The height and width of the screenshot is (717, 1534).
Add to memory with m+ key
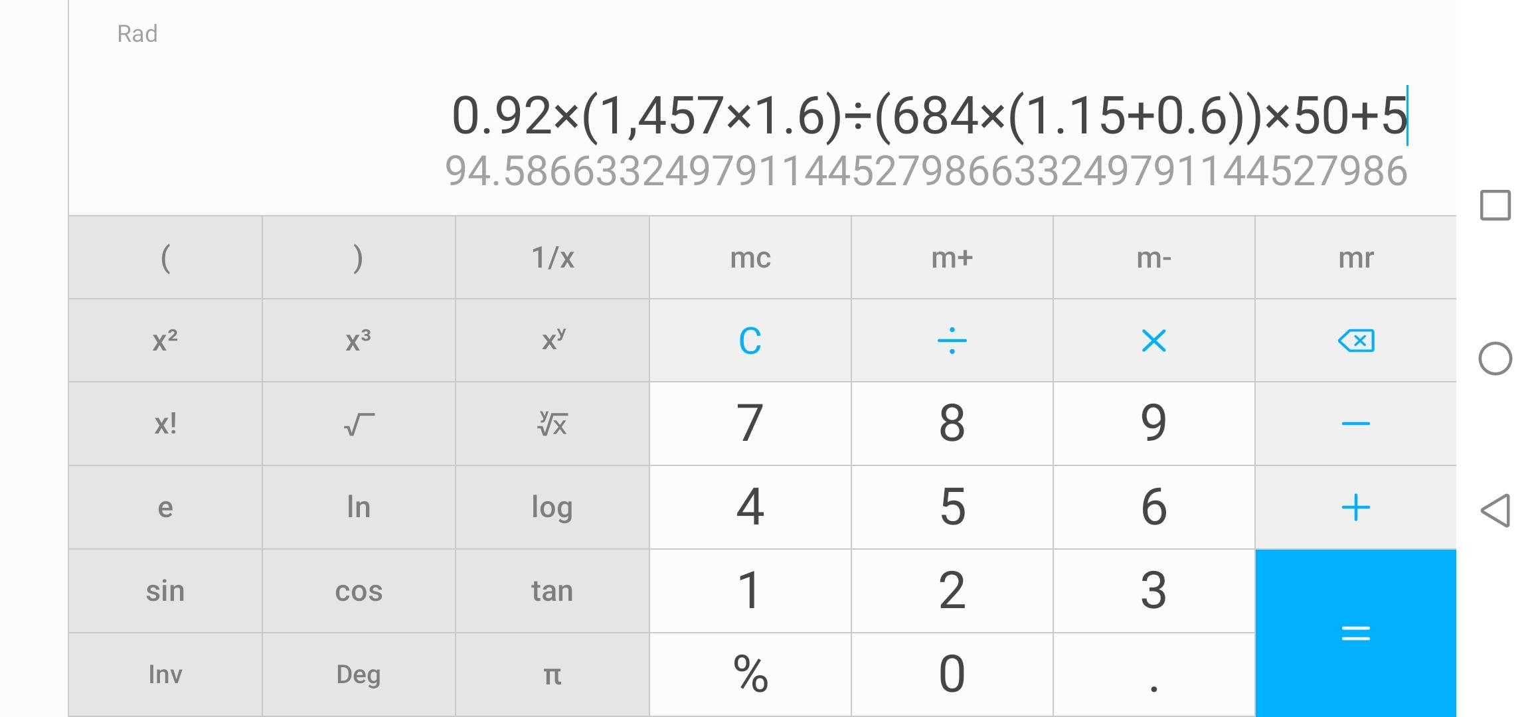tap(952, 258)
